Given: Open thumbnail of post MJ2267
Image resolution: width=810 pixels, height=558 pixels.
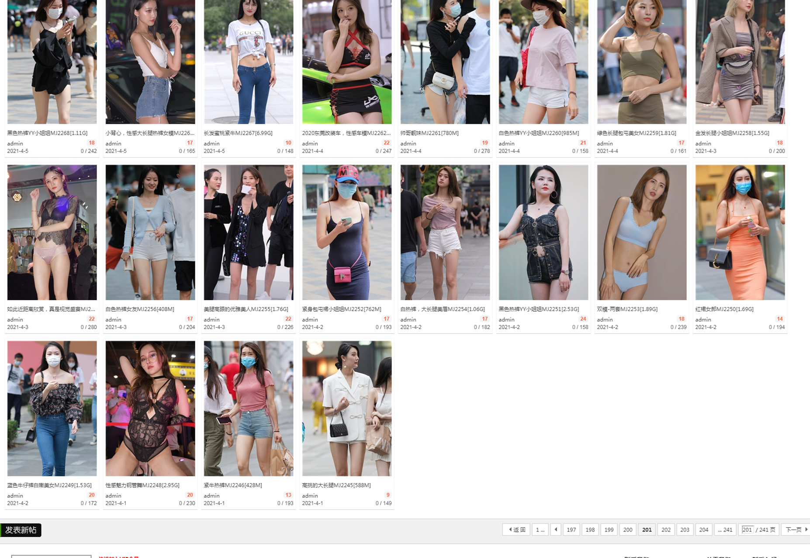Looking at the screenshot, I should click(x=249, y=62).
